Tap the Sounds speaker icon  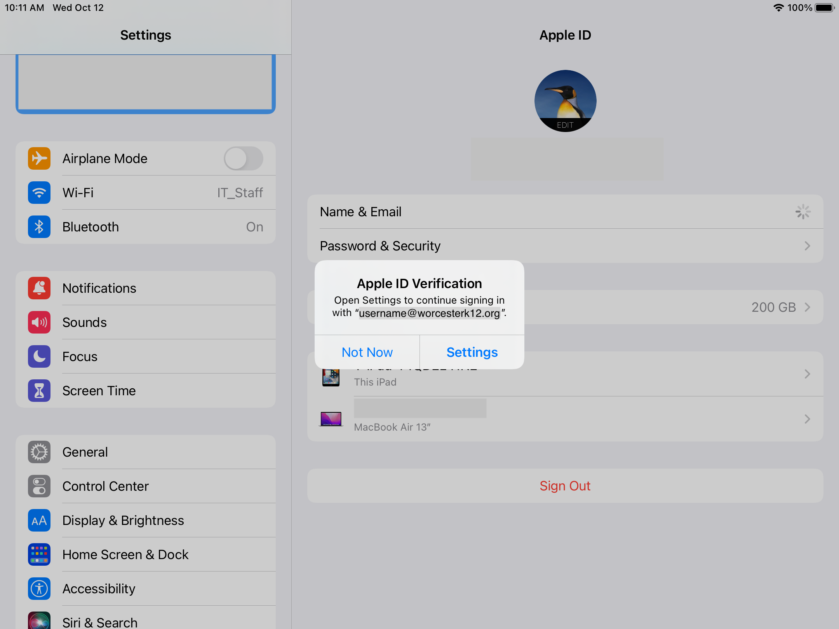pos(39,322)
